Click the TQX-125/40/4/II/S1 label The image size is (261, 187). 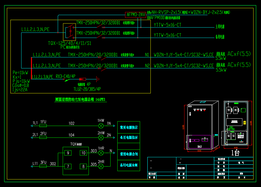70,43
